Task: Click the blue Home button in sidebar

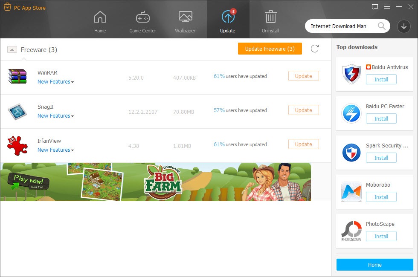Action: coord(375,265)
